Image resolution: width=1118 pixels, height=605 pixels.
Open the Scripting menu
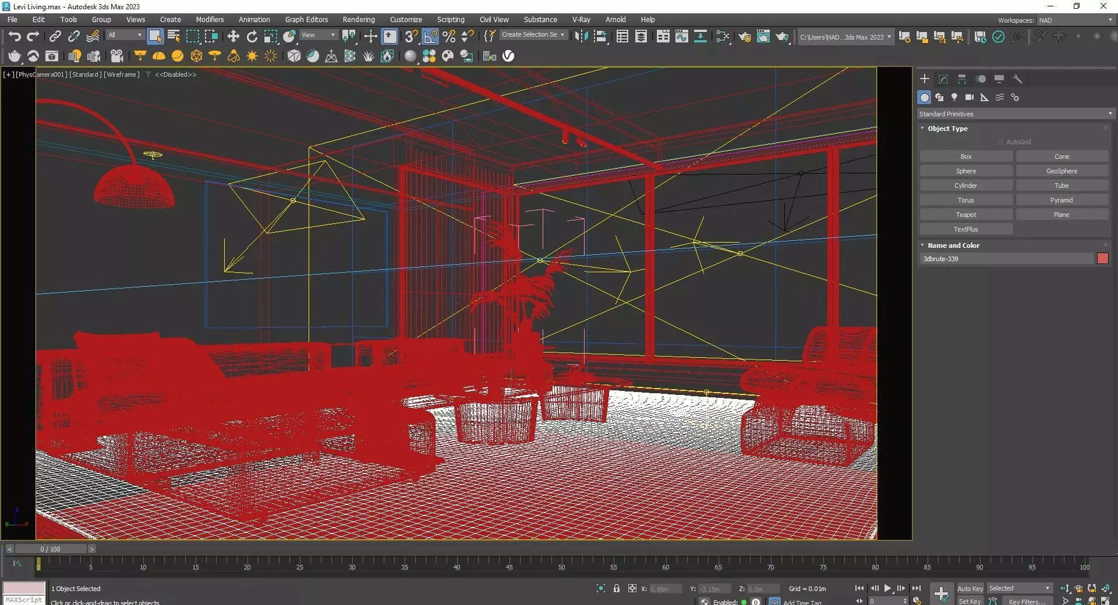click(x=451, y=19)
